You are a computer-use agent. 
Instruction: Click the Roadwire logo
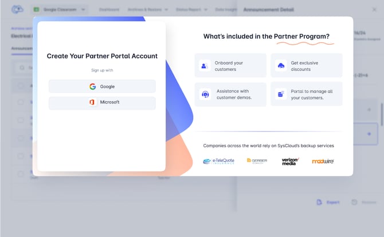[323, 161]
